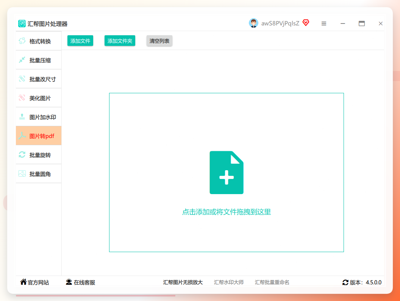Click the 批量压缩 compress arrows icon
The height and width of the screenshot is (301, 400).
(x=22, y=60)
